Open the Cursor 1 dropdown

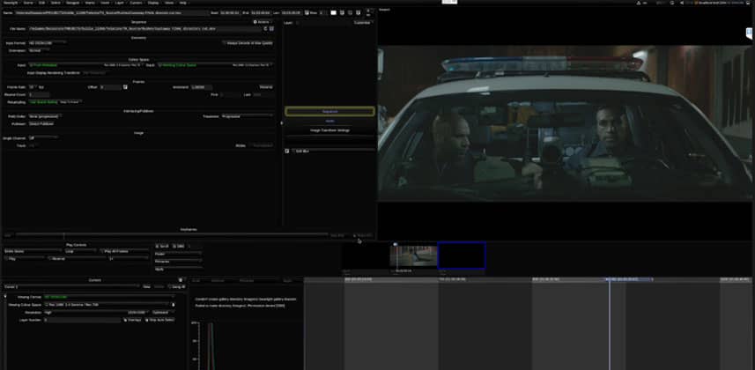[71, 286]
